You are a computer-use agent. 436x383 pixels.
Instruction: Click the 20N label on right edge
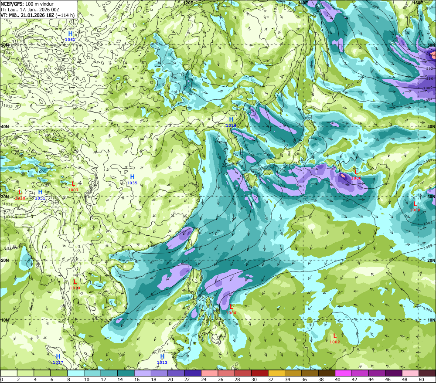tap(431, 260)
